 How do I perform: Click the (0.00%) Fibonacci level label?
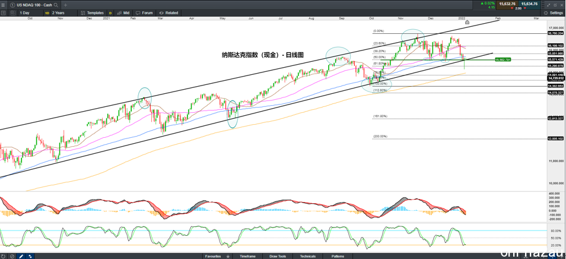pos(379,31)
